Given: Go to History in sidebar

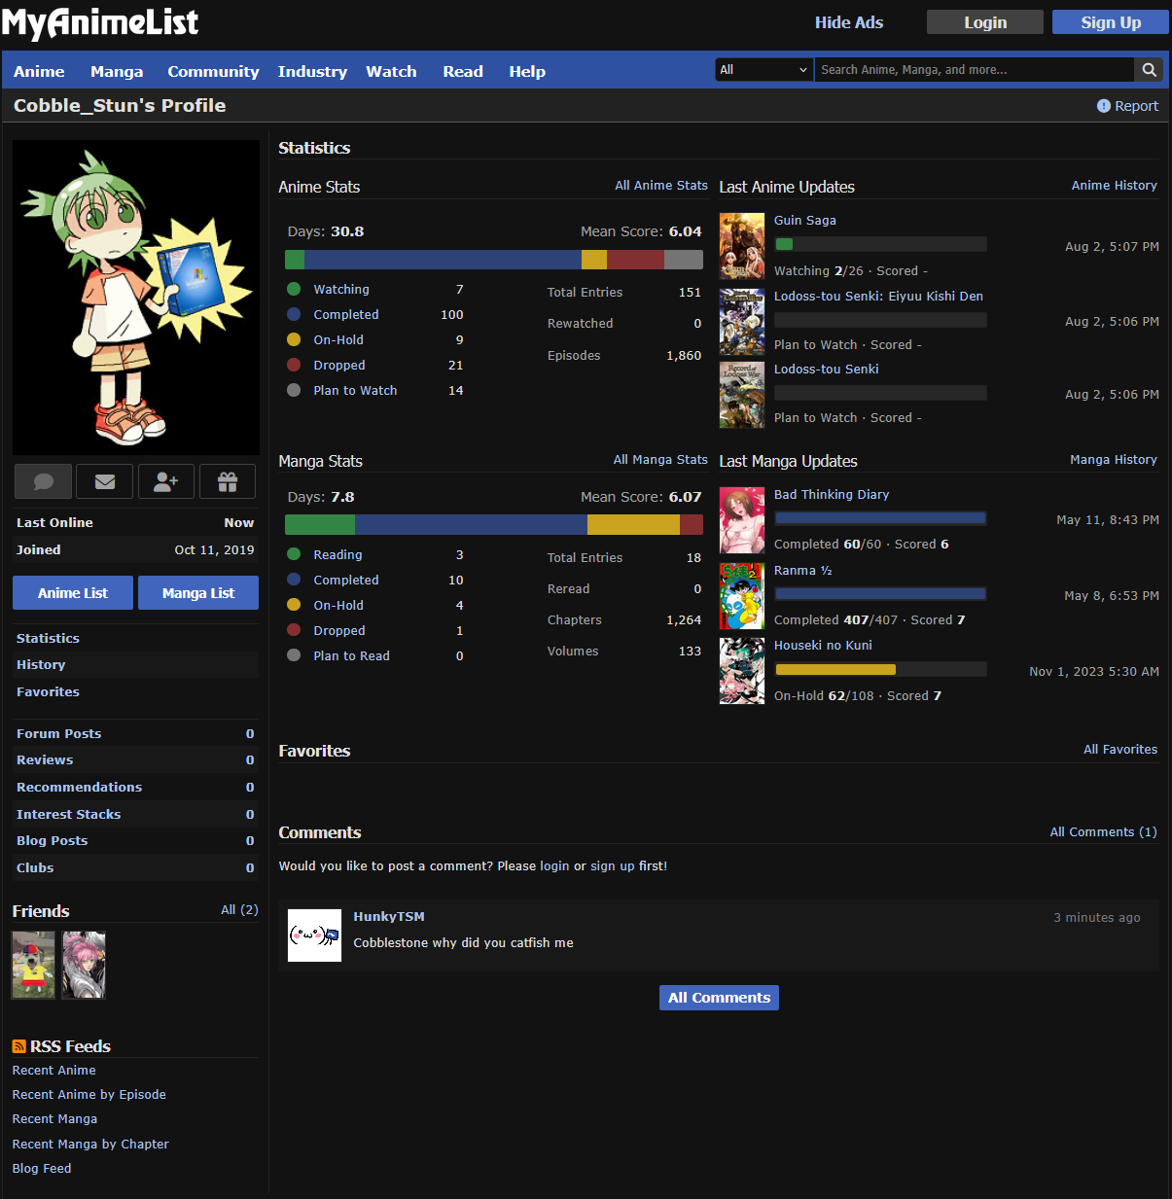Looking at the screenshot, I should [x=41, y=665].
